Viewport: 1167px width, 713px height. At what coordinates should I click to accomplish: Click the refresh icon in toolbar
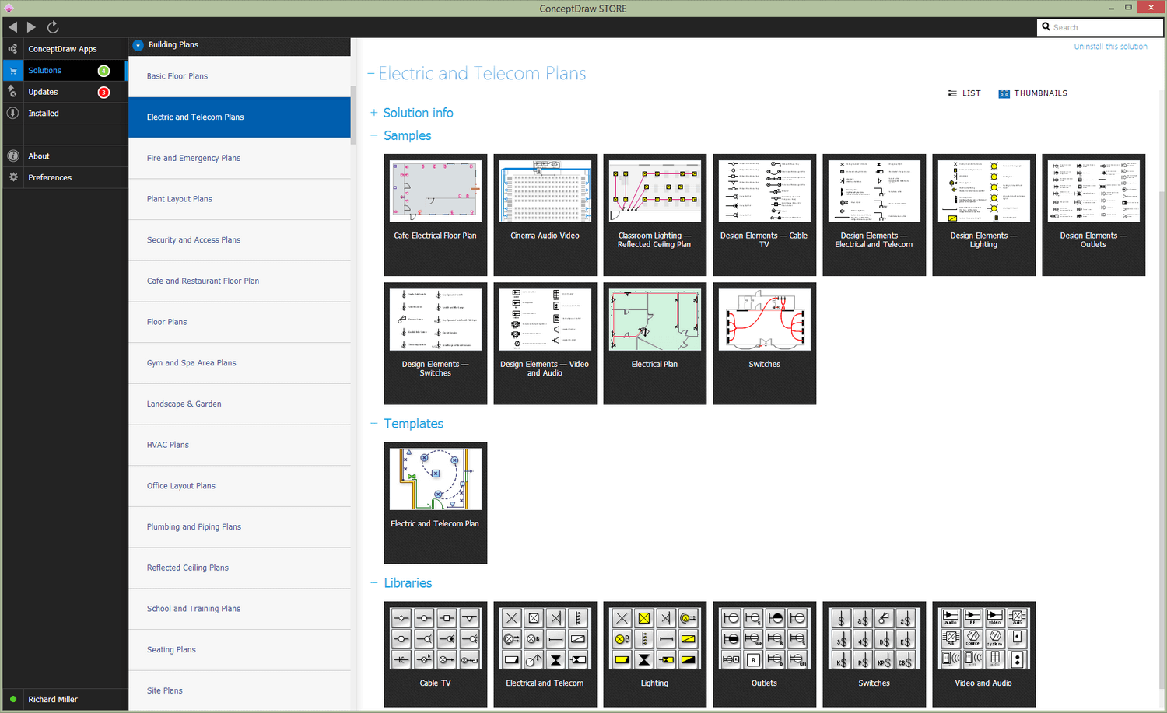(x=53, y=27)
